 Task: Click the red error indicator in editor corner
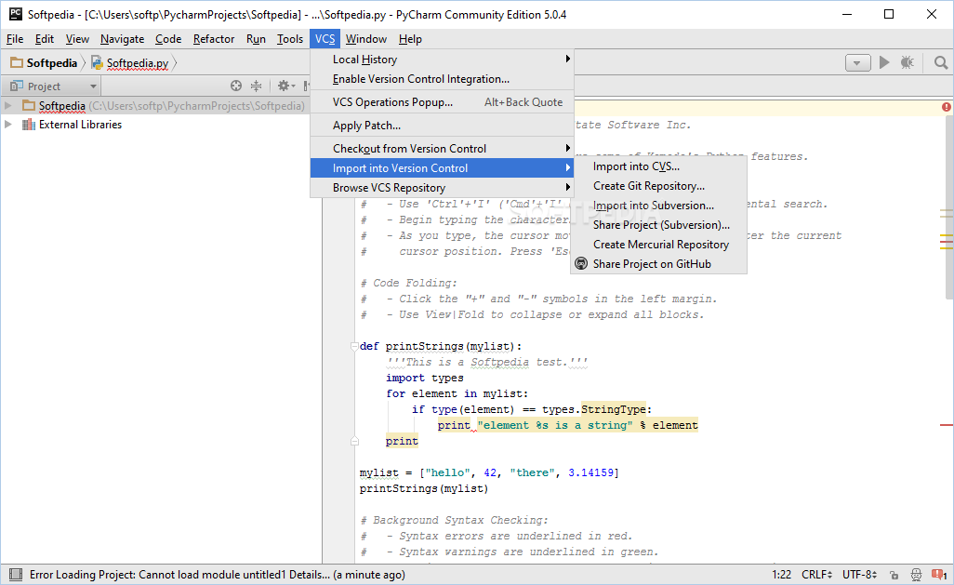coord(947,107)
